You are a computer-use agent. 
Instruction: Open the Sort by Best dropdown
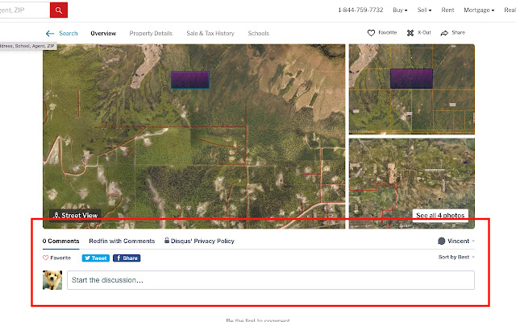coord(456,257)
